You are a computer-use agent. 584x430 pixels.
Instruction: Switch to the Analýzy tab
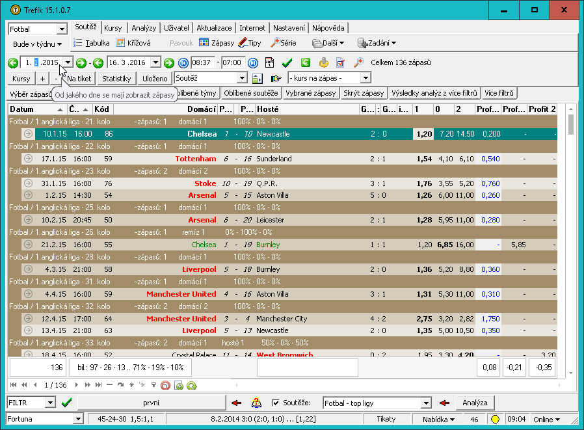[144, 28]
